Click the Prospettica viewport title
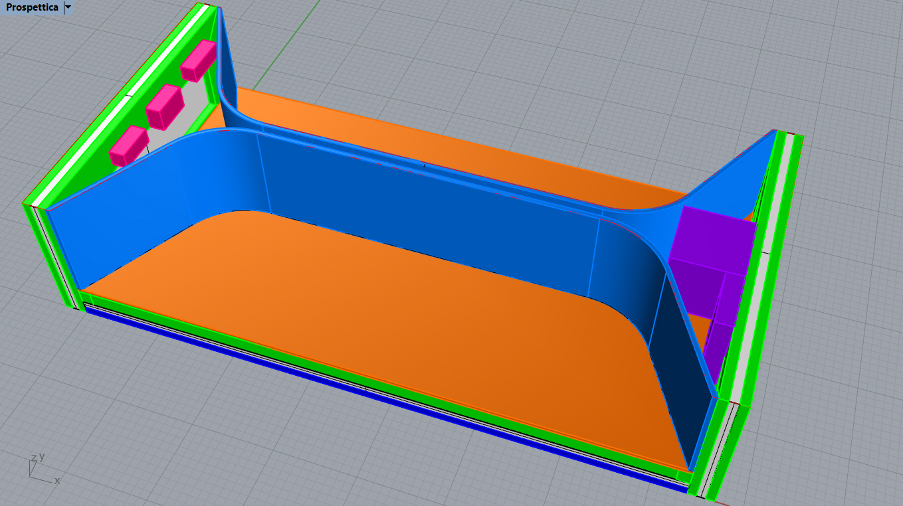 click(31, 7)
